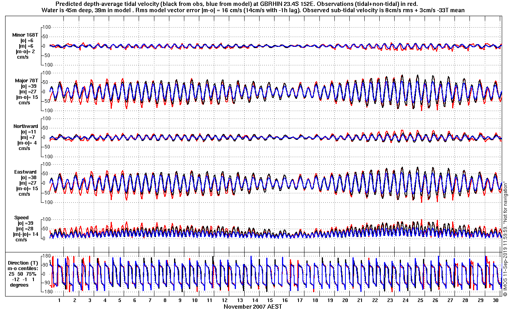Click the '100' tick of the Major 78T panel
Screen dimensions: 512x315
[x=47, y=73]
